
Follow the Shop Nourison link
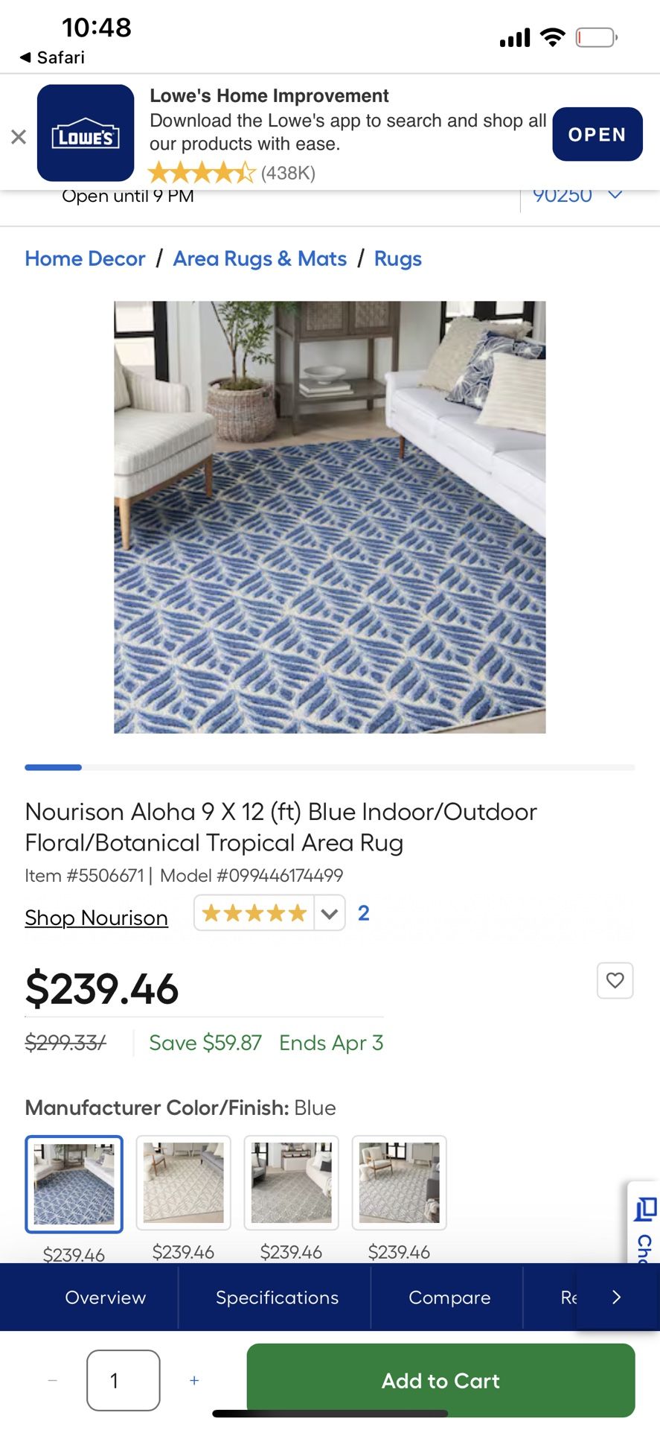[x=96, y=918]
